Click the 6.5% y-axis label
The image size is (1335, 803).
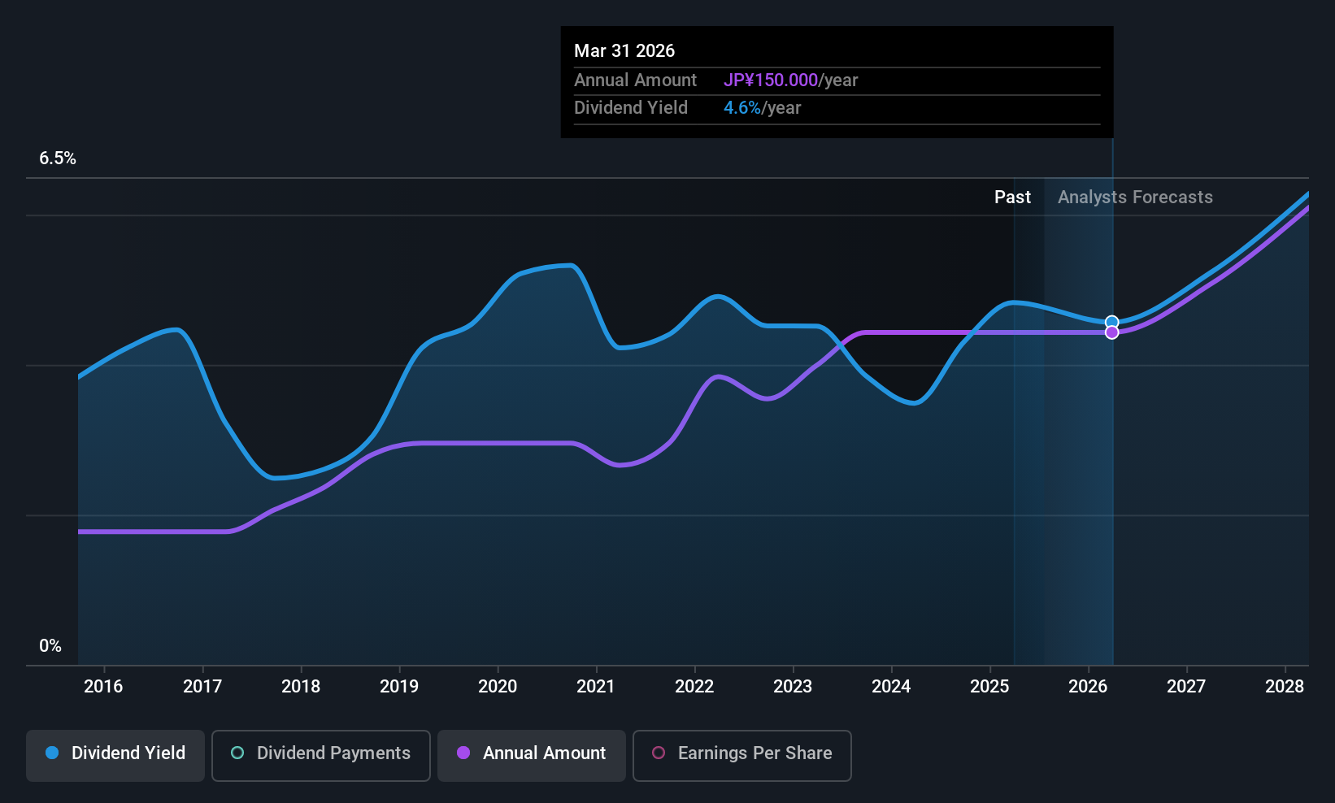pyautogui.click(x=58, y=158)
